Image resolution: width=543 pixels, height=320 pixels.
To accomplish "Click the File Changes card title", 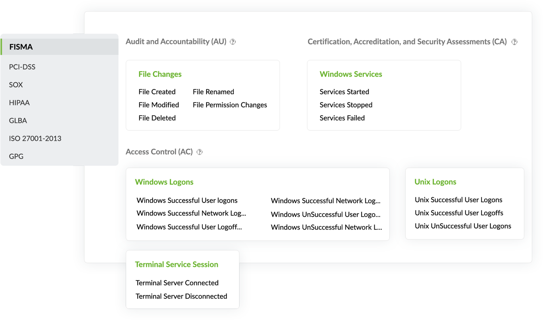I will (x=160, y=74).
